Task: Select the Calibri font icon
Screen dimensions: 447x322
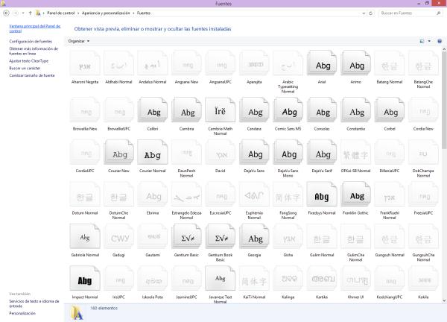Action: [153, 112]
